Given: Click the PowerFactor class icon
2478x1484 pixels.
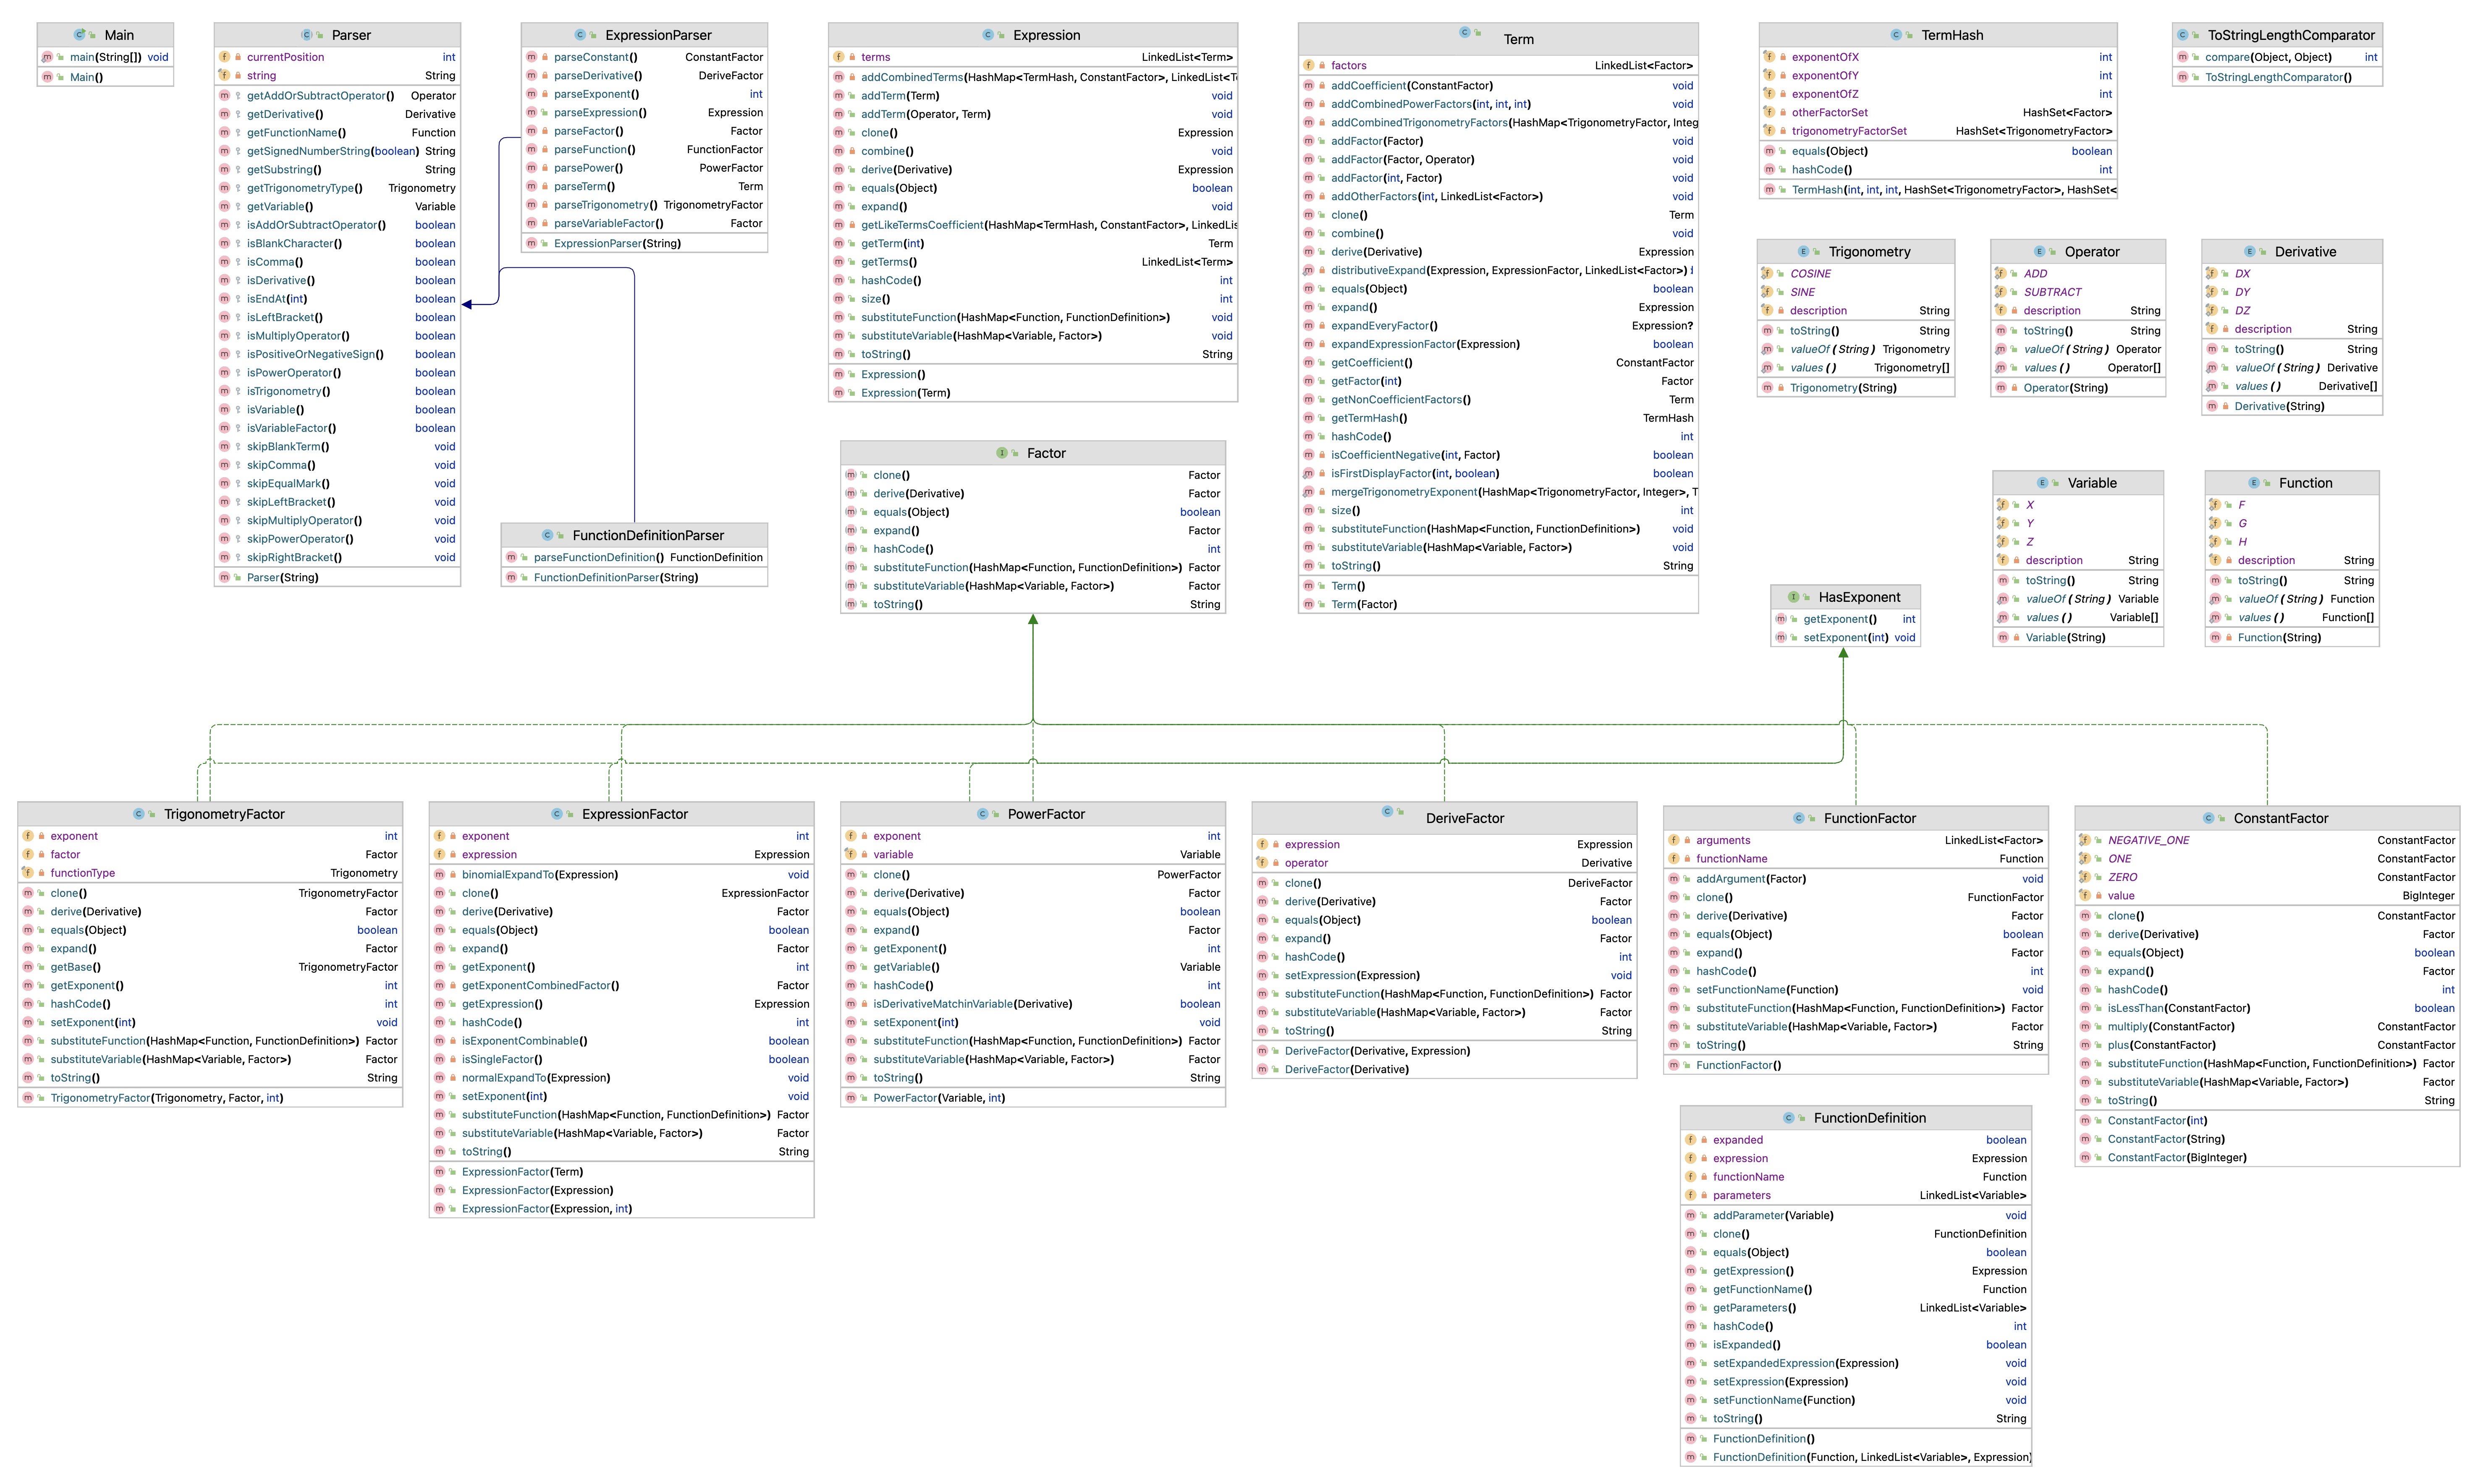Looking at the screenshot, I should click(982, 814).
